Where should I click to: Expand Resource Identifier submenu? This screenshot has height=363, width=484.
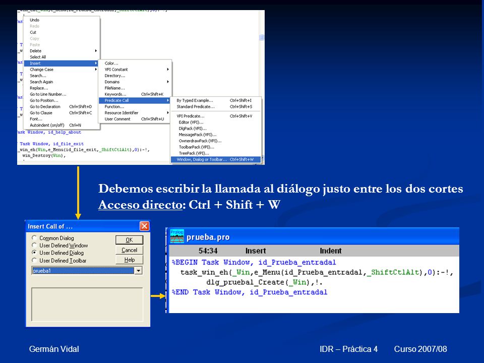[x=135, y=112]
